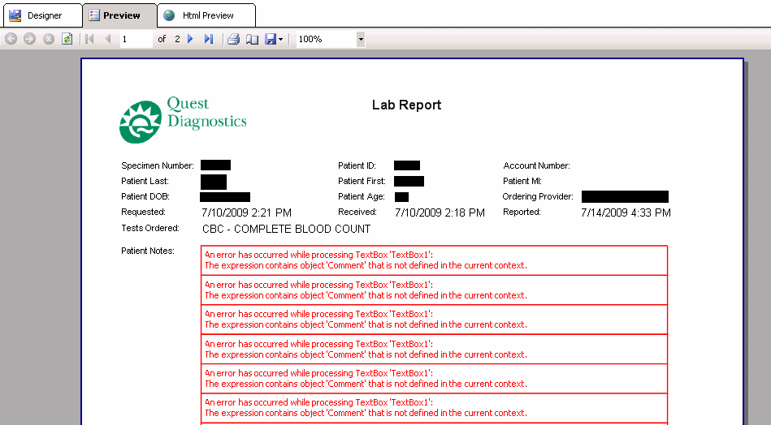
Task: Click the navigate forward arrow icon
Action: tap(29, 39)
